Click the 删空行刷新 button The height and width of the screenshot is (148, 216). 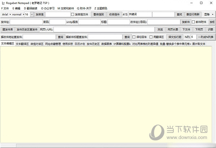tap(193, 14)
